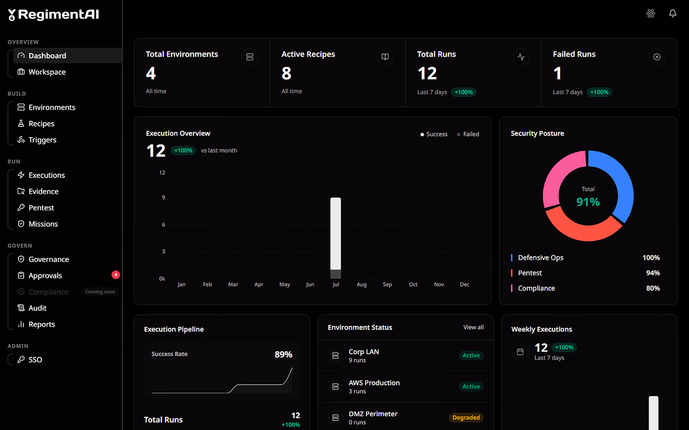Open Approvals page

67,276
